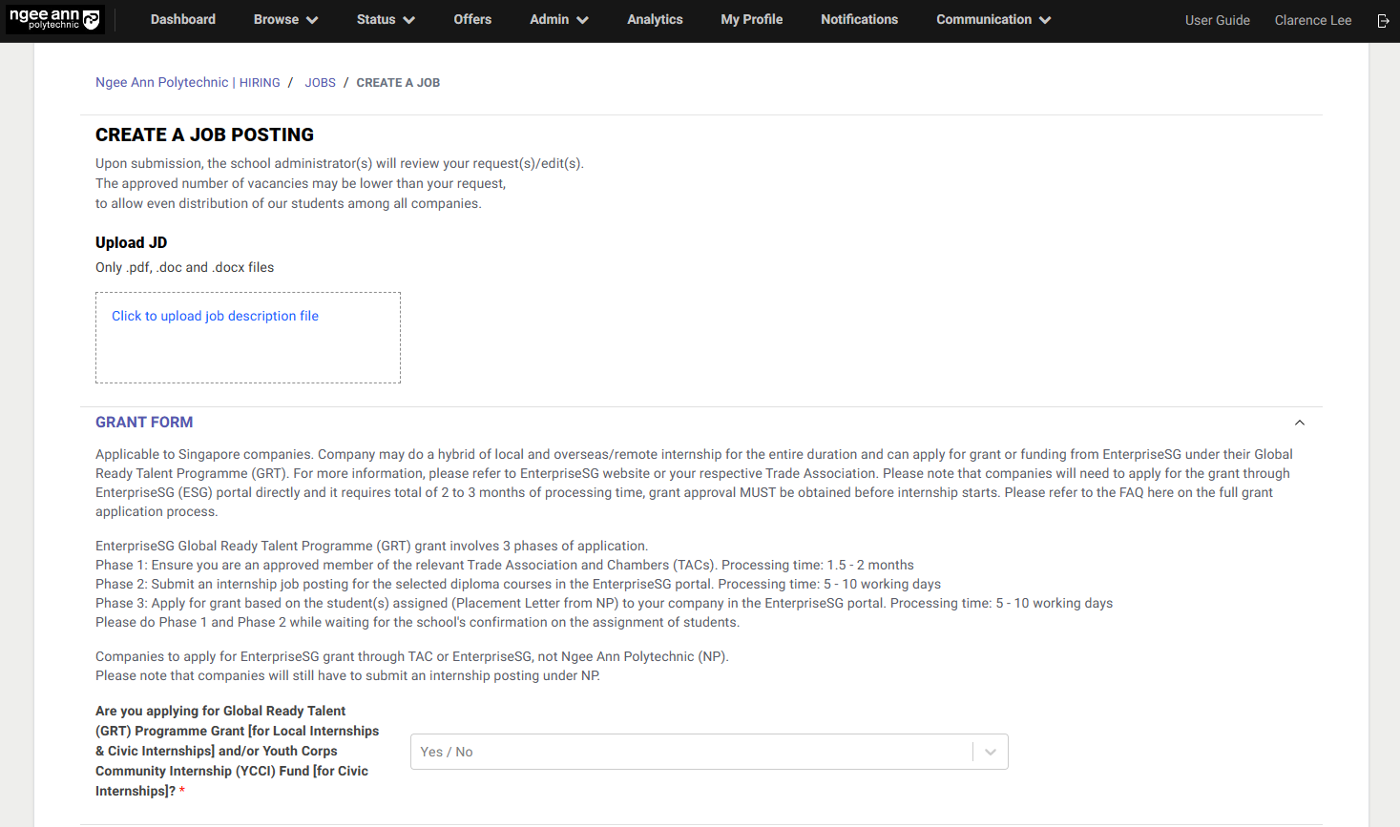Click the Ngee Ann Polytechnic logo
Screen dimensions: 1400x827
(x=54, y=19)
